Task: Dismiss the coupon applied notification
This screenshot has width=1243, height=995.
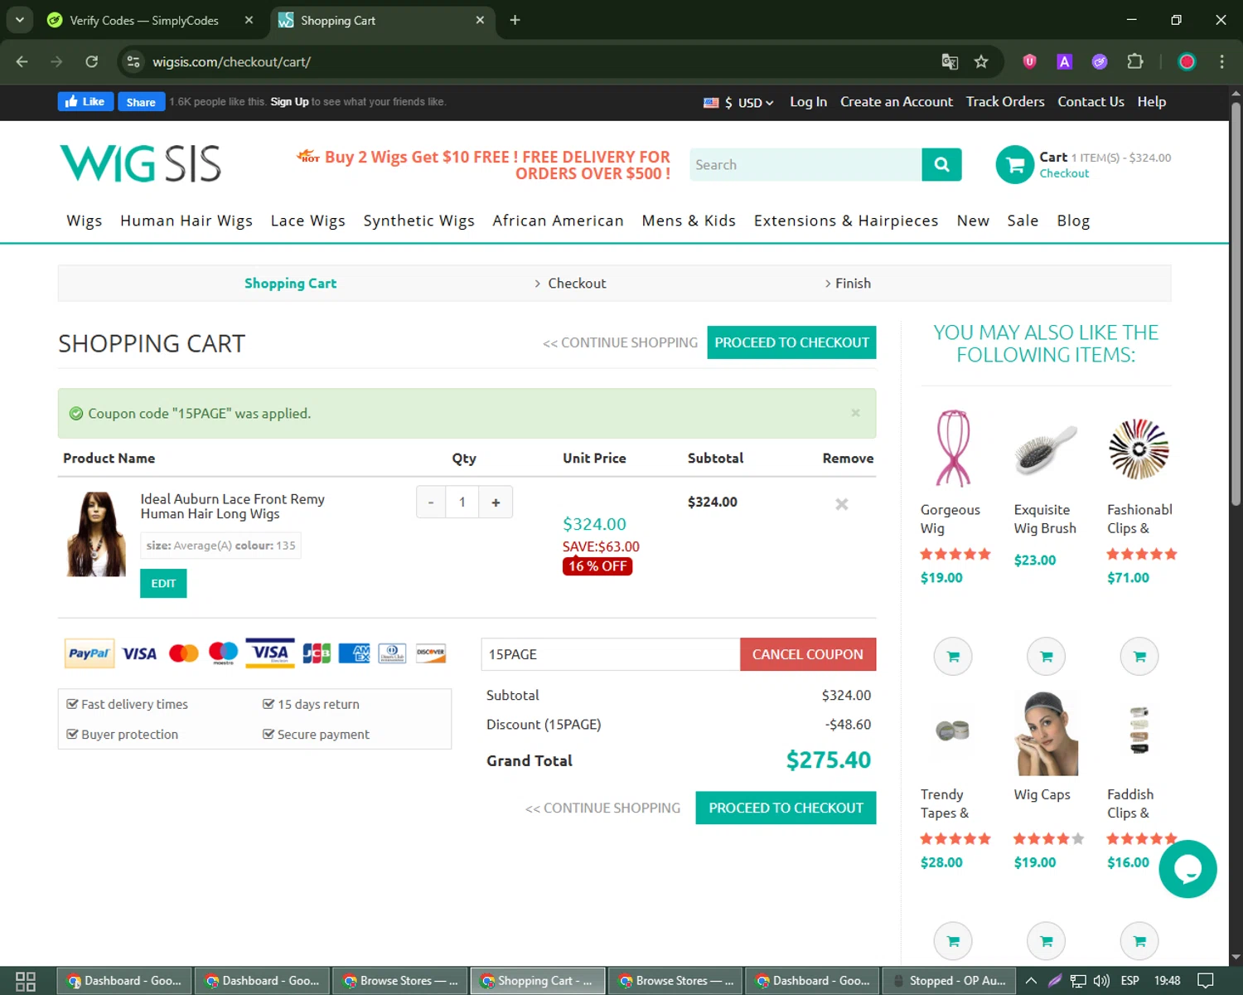Action: [855, 412]
